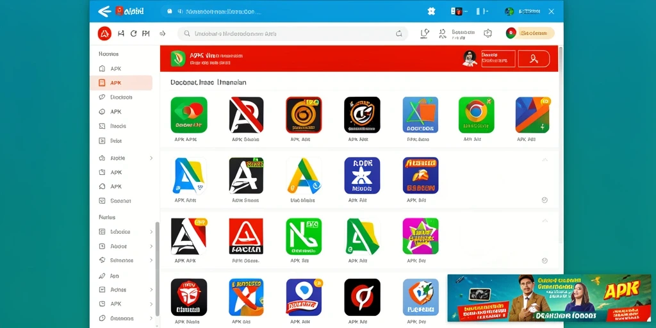Click the globe profile icon in the title bar
The width and height of the screenshot is (656, 328).
tap(509, 12)
